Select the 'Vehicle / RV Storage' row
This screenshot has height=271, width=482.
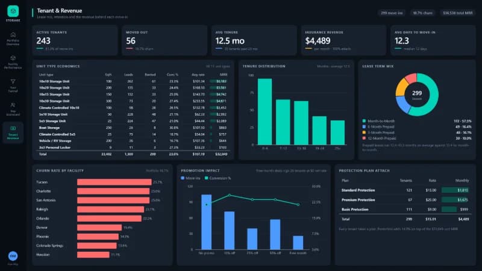click(x=133, y=141)
